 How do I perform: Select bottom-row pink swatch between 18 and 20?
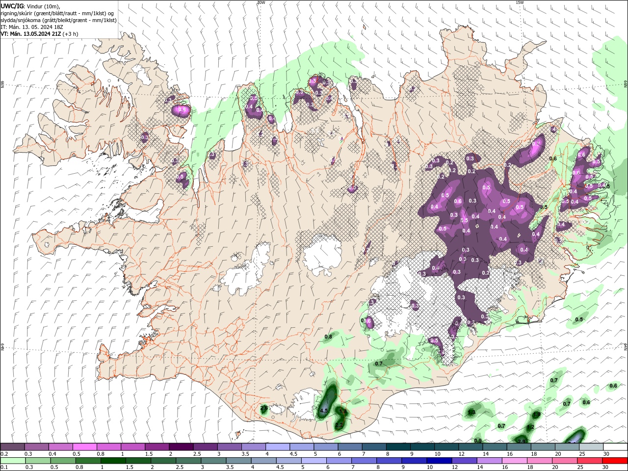click(539, 461)
